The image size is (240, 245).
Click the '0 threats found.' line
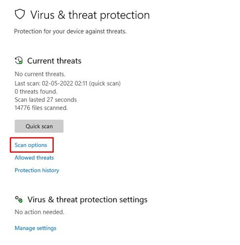pos(36,92)
